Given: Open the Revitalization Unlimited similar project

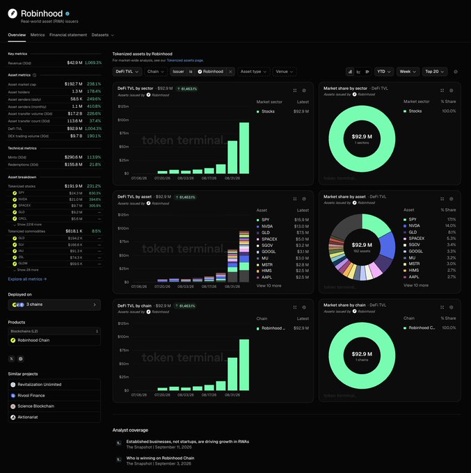Looking at the screenshot, I should [54, 385].
